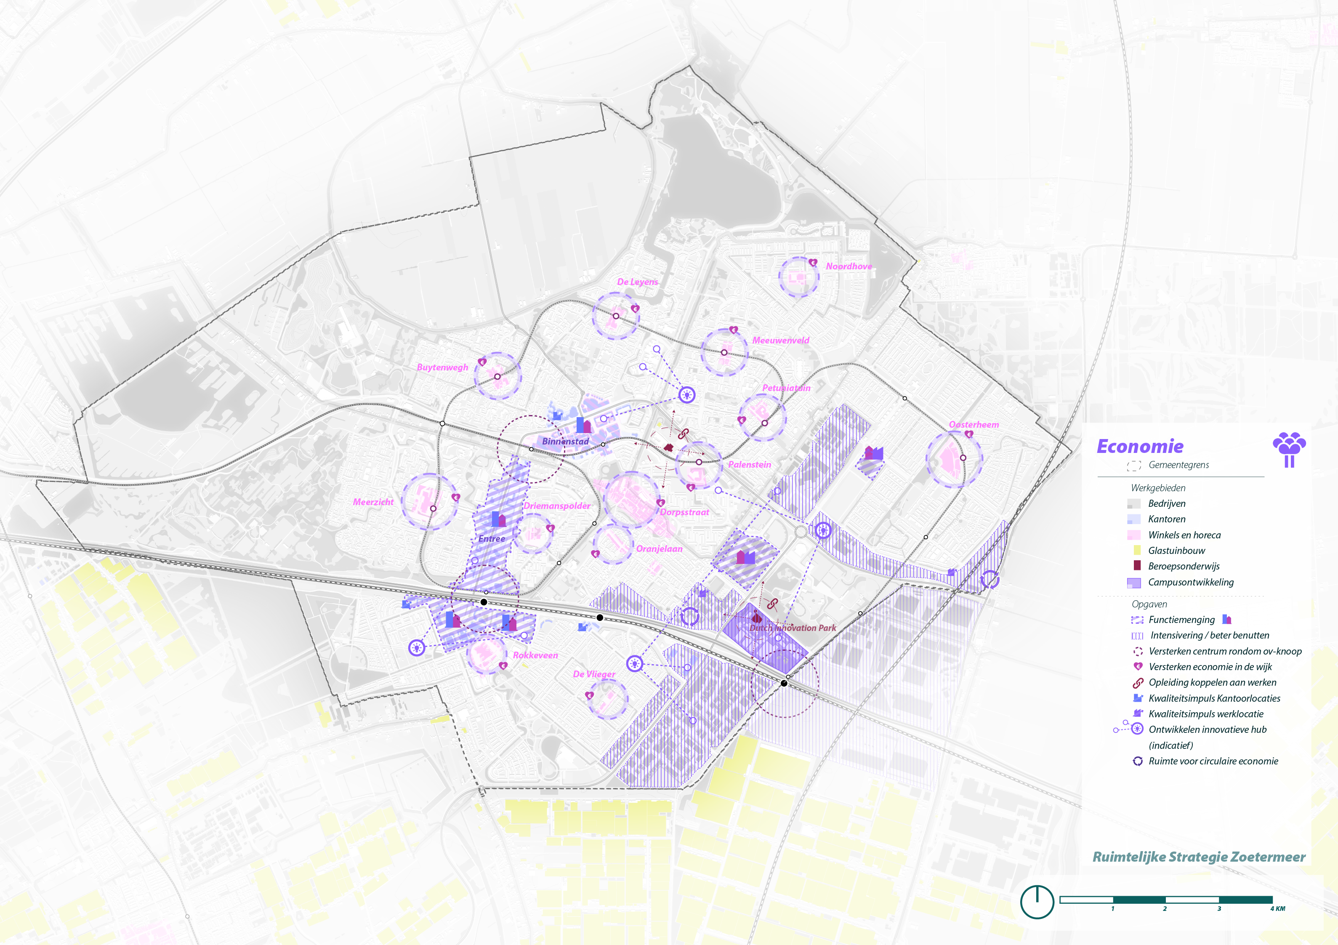This screenshot has height=945, width=1338.
Task: Click the innovative hub lightbulb legend icon
Action: tap(1137, 729)
